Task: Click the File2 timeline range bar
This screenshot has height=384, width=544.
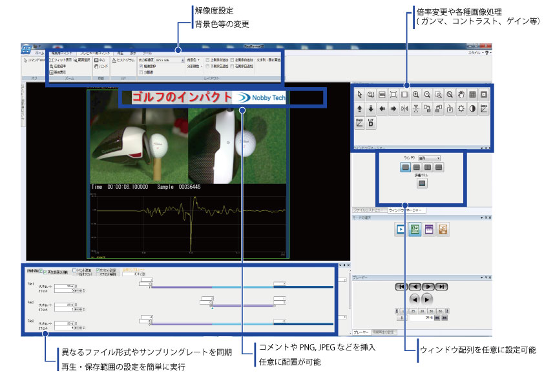Action: (243, 305)
